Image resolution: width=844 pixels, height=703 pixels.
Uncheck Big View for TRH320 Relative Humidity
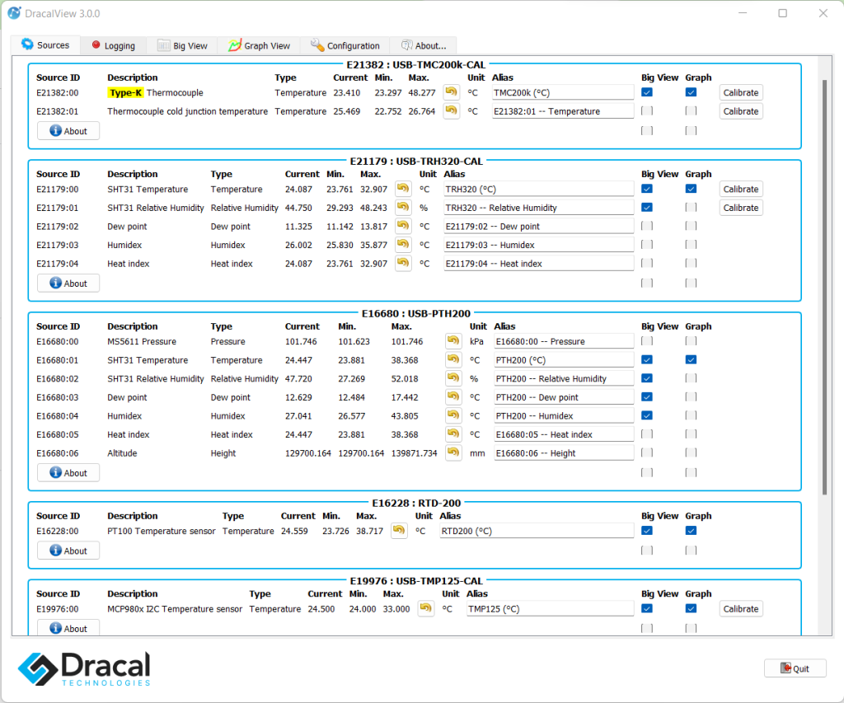[647, 207]
